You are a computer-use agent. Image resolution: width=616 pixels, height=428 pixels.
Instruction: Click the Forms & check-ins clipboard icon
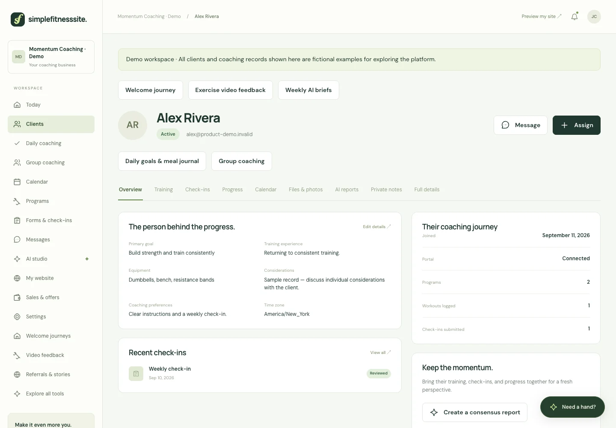(17, 220)
